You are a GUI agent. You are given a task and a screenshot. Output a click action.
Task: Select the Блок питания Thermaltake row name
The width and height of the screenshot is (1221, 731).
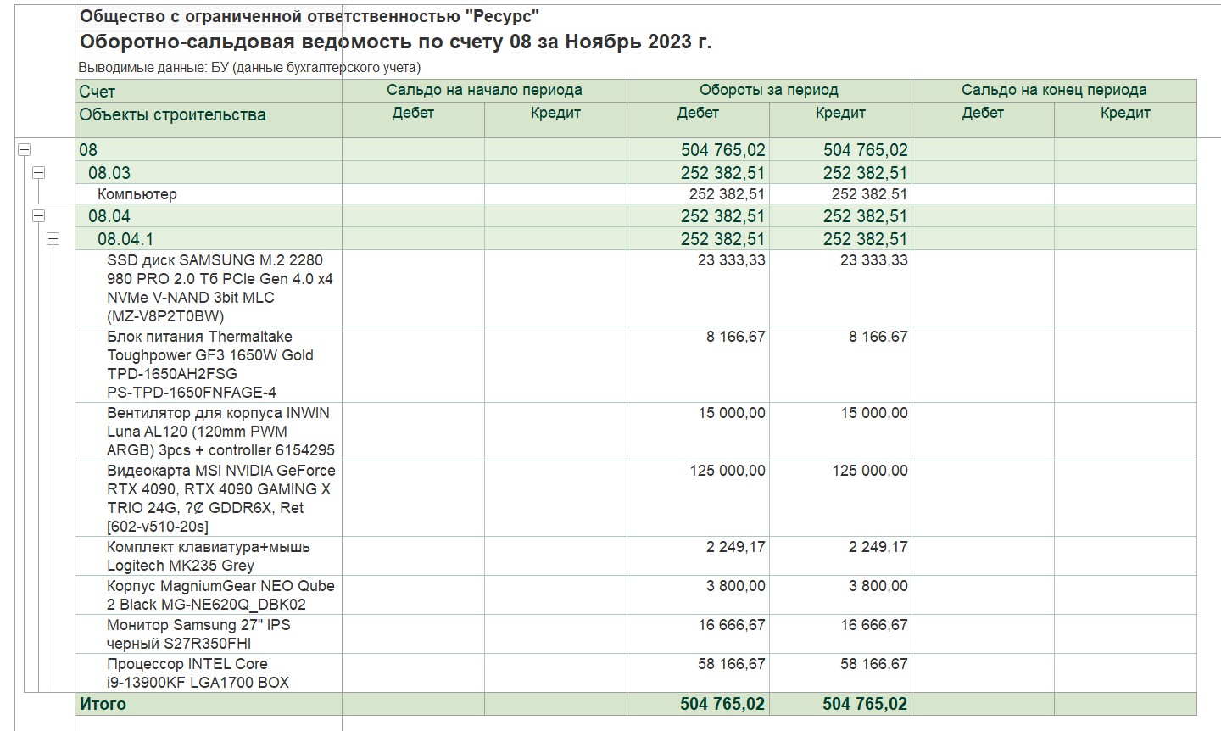(209, 365)
